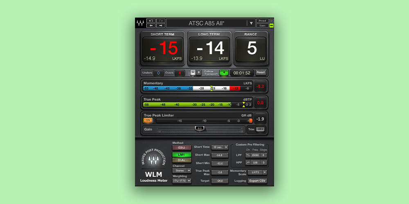
Task: Open the Short Time 10 sec dropdown
Action: [220, 147]
